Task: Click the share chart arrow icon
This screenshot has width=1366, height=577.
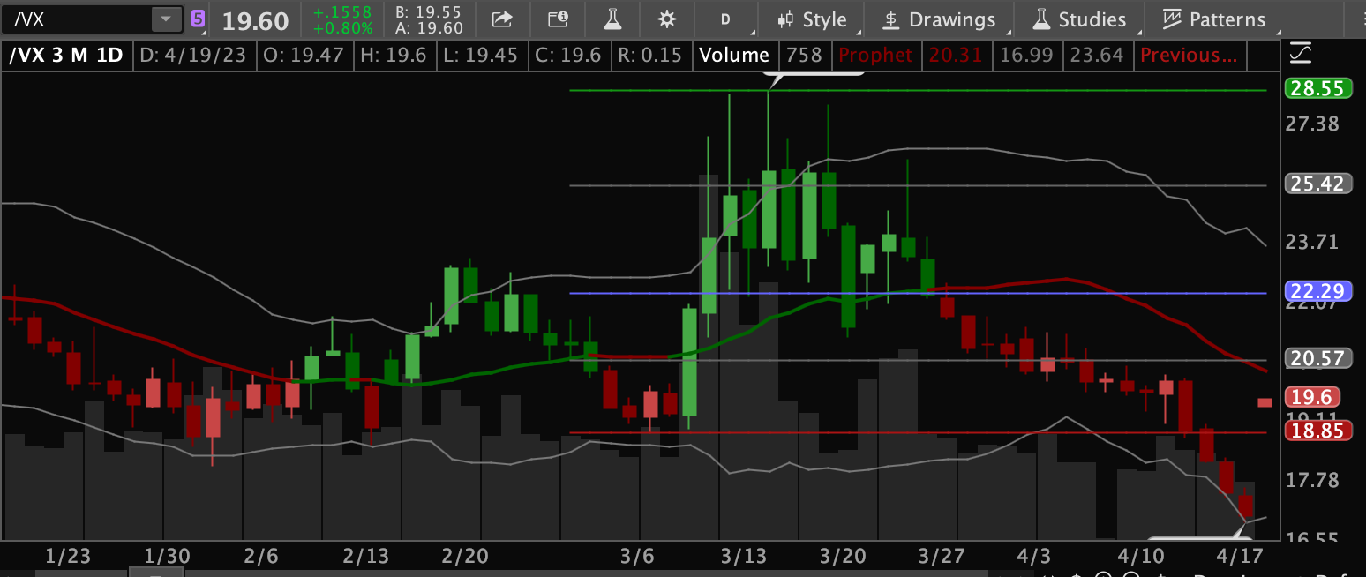Action: pos(502,19)
